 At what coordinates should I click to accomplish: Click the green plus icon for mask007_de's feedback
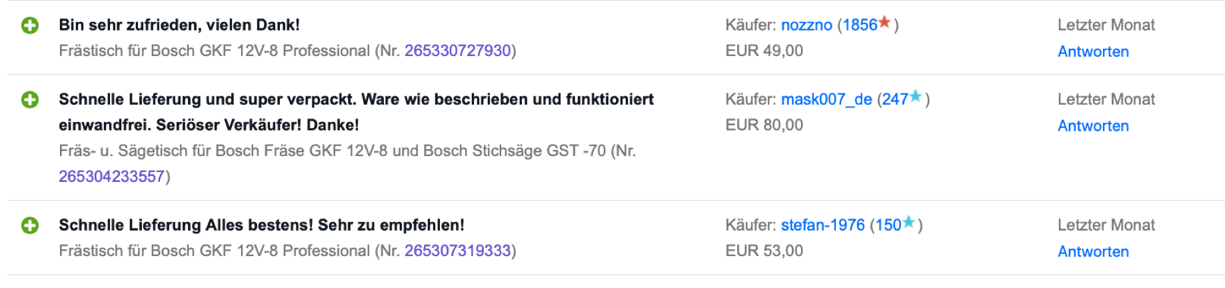[x=30, y=100]
